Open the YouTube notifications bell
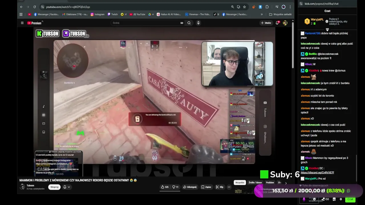 (277, 23)
